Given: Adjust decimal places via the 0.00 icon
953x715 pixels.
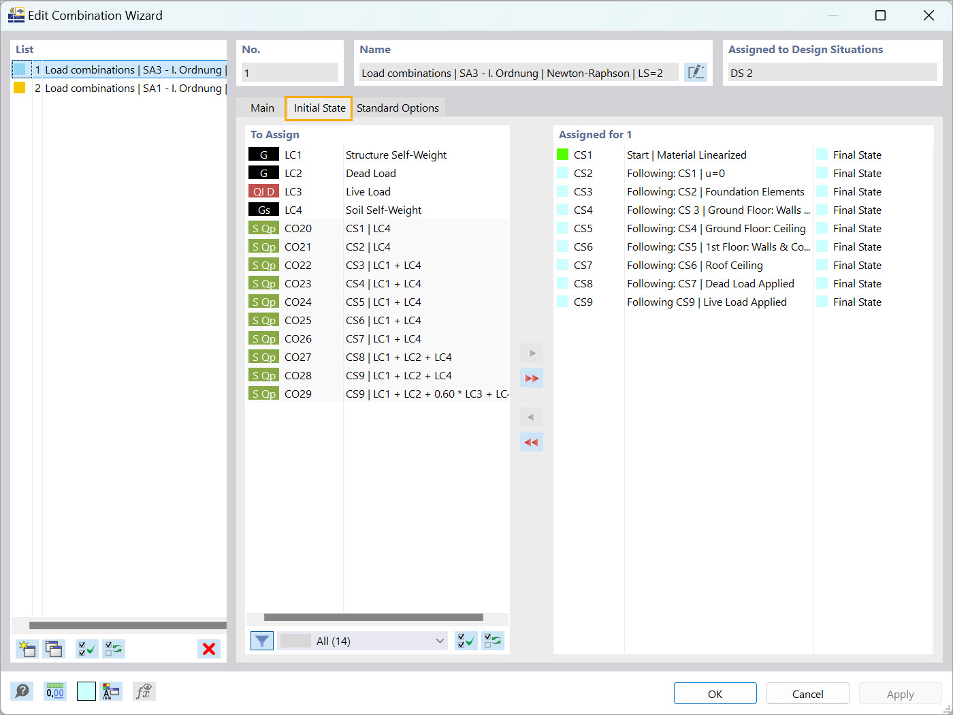Looking at the screenshot, I should [54, 690].
